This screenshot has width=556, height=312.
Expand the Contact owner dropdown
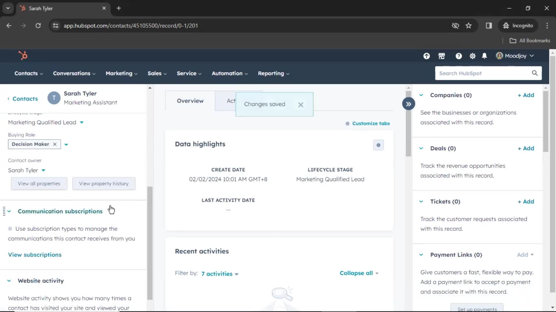(43, 170)
